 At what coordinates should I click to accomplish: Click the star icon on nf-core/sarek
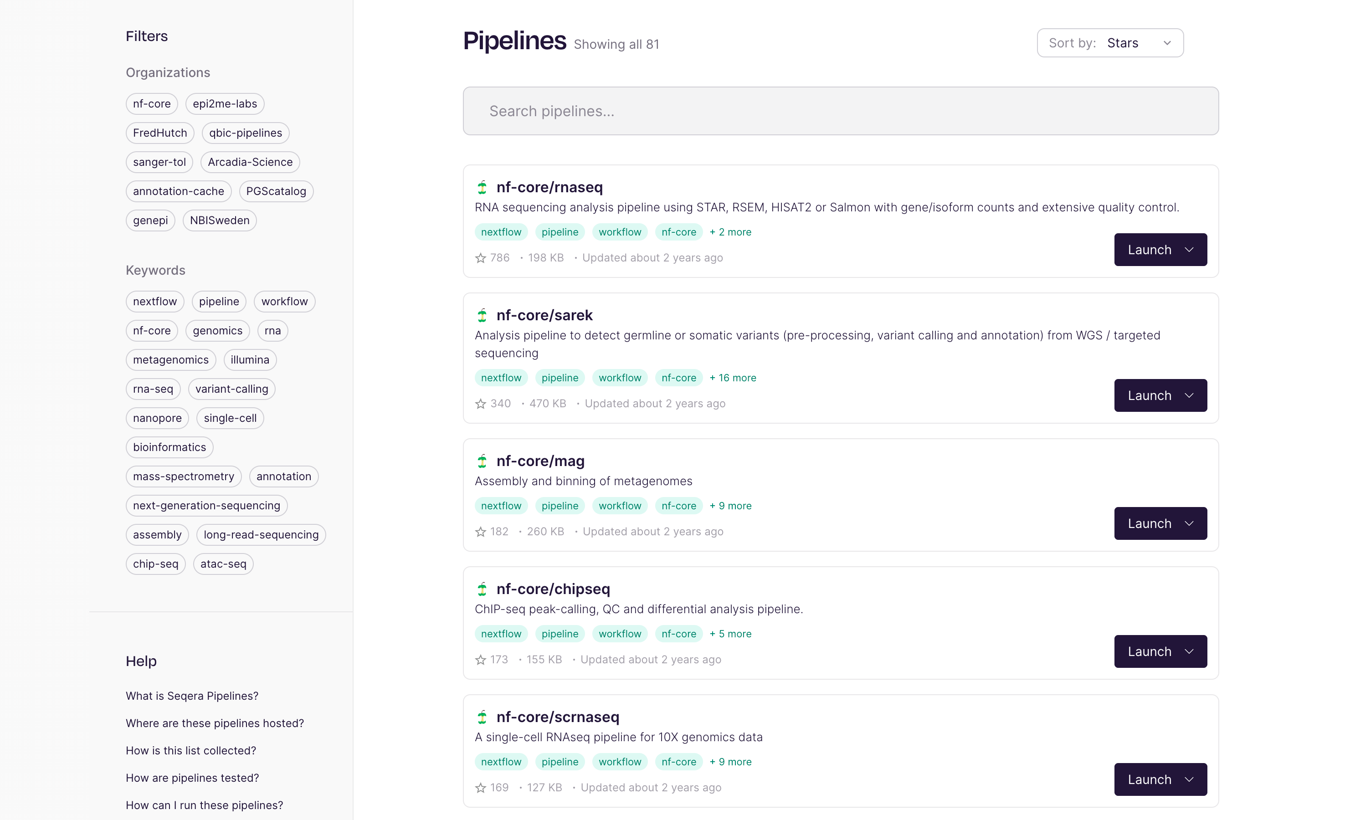tap(480, 404)
